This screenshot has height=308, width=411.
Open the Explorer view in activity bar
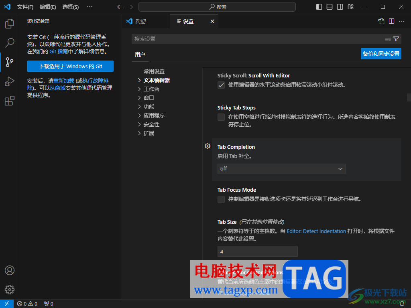click(10, 24)
